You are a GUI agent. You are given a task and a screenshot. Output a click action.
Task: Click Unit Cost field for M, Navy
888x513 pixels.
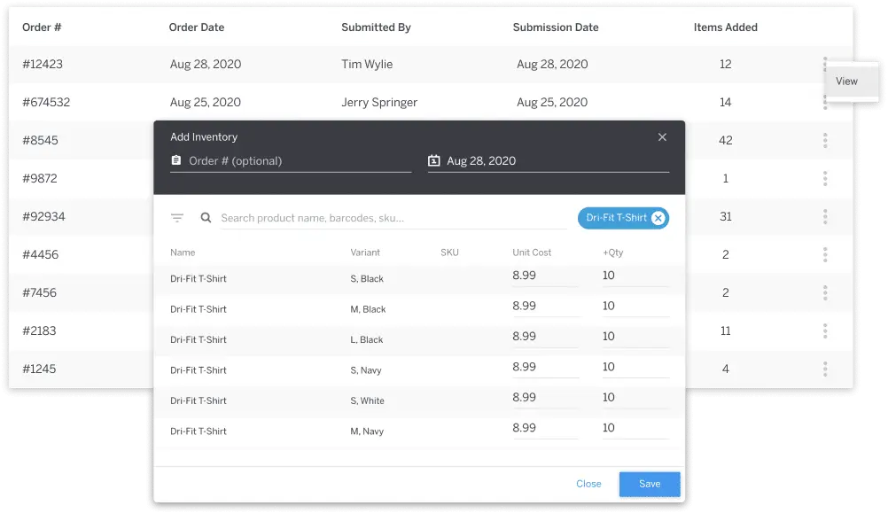[545, 429]
